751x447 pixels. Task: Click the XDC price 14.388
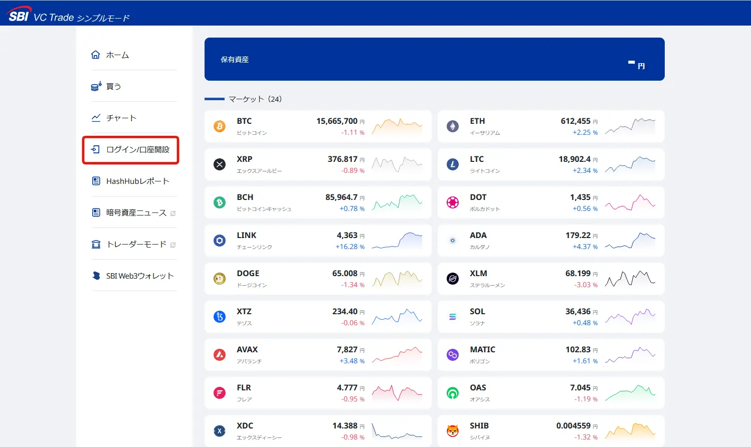click(345, 426)
